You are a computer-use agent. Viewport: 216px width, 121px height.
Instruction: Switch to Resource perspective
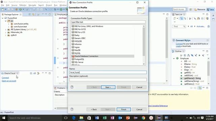pyautogui.click(x=200, y=9)
